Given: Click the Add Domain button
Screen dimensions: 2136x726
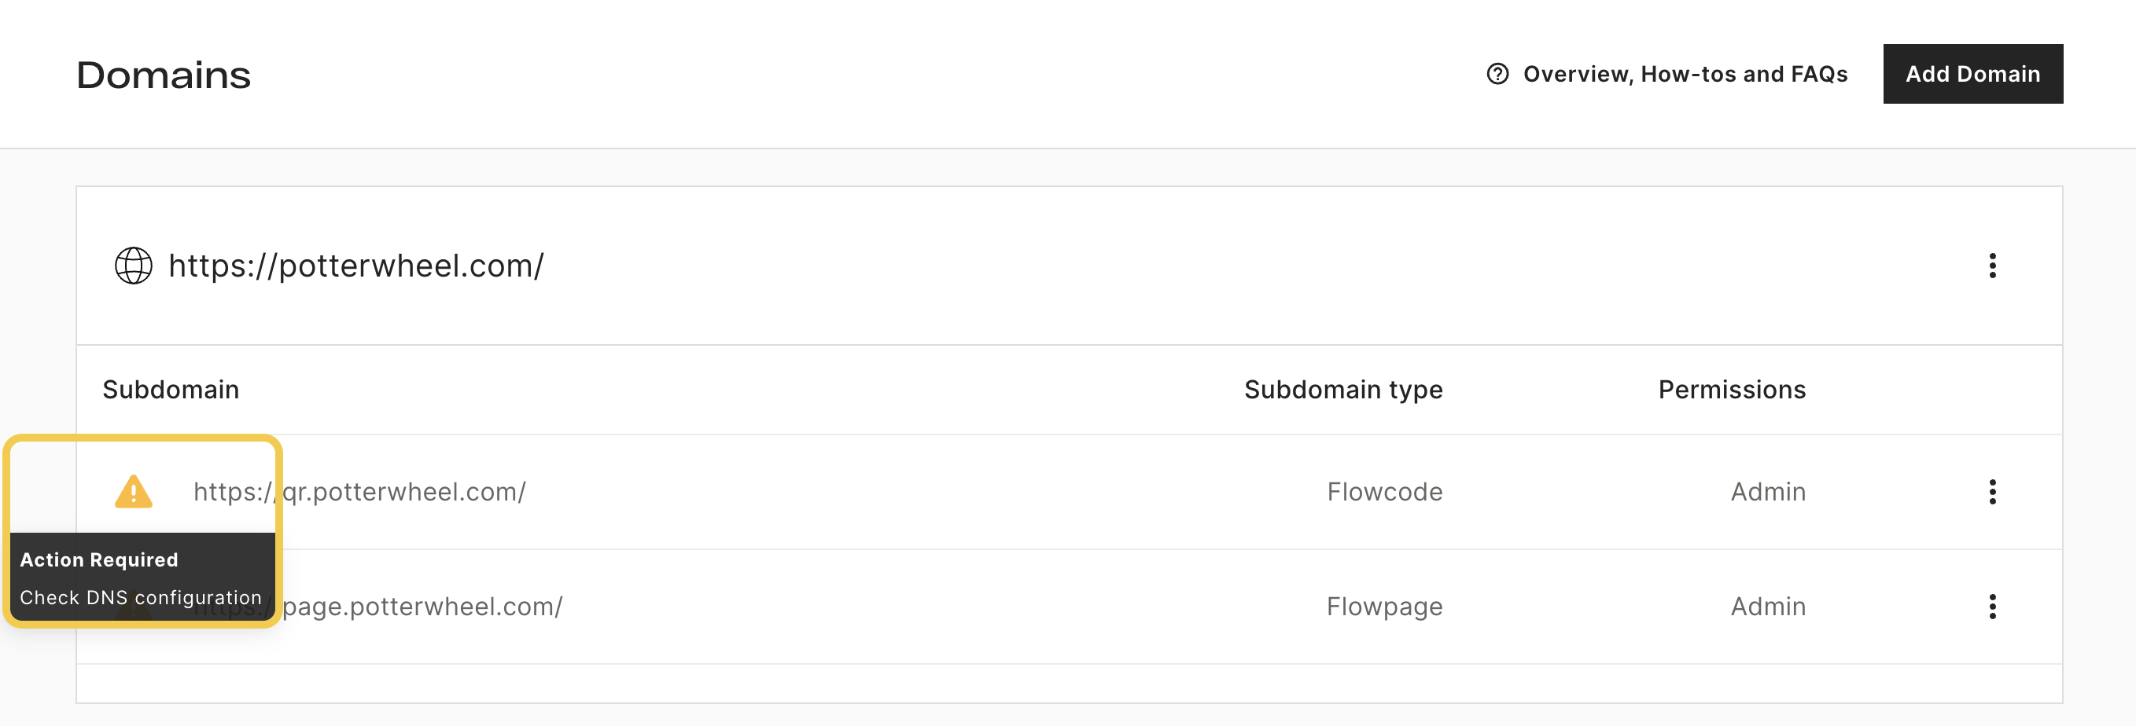Looking at the screenshot, I should click(1972, 74).
